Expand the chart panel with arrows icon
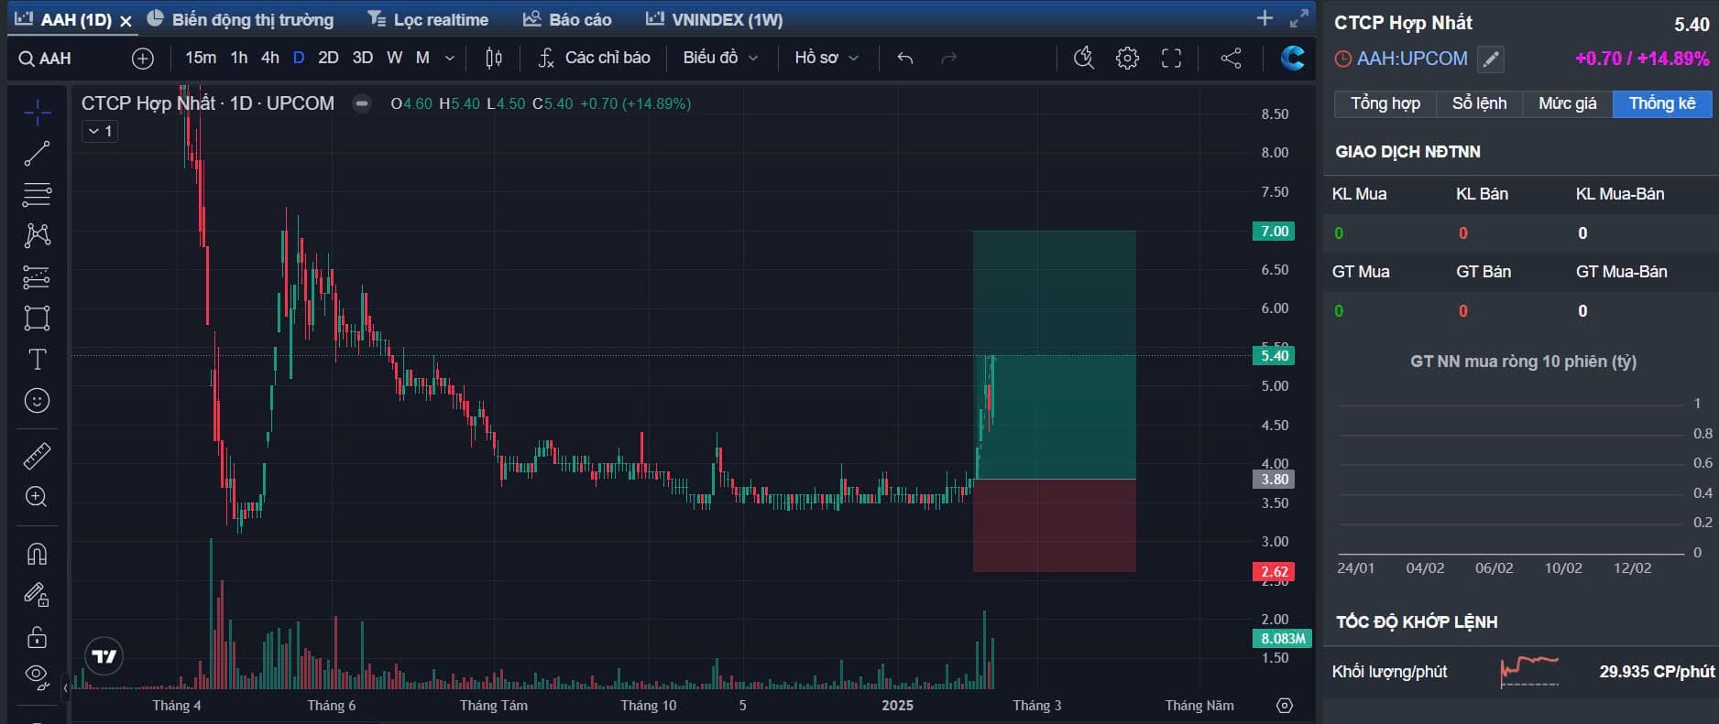This screenshot has height=724, width=1719. pos(1299,18)
